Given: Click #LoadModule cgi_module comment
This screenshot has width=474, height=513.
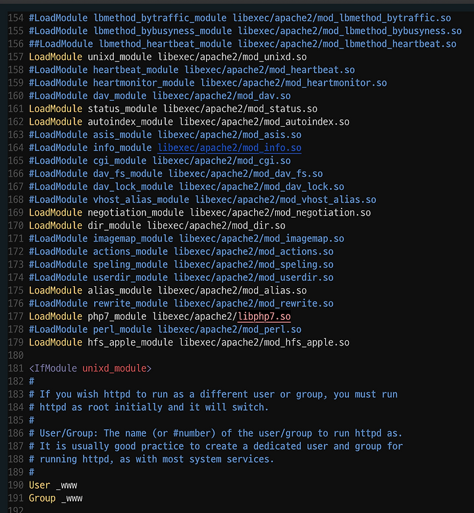Looking at the screenshot, I should tap(160, 161).
